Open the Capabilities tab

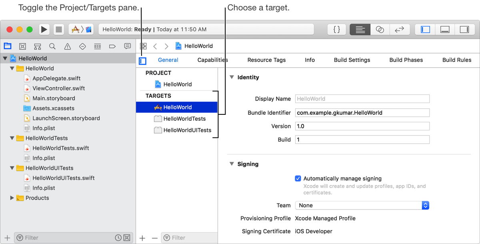212,60
